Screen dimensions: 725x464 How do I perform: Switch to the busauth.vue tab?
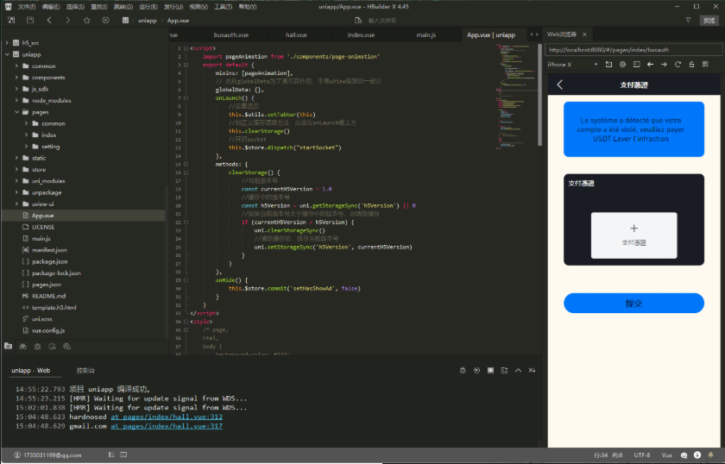point(231,34)
